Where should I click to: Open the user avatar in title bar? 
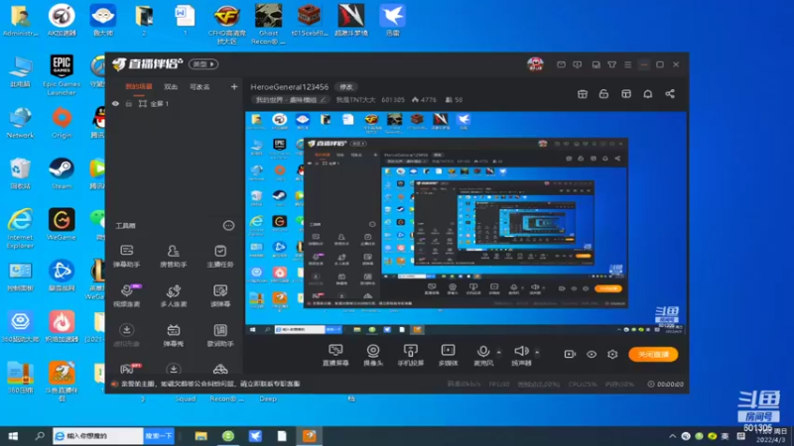tap(535, 64)
